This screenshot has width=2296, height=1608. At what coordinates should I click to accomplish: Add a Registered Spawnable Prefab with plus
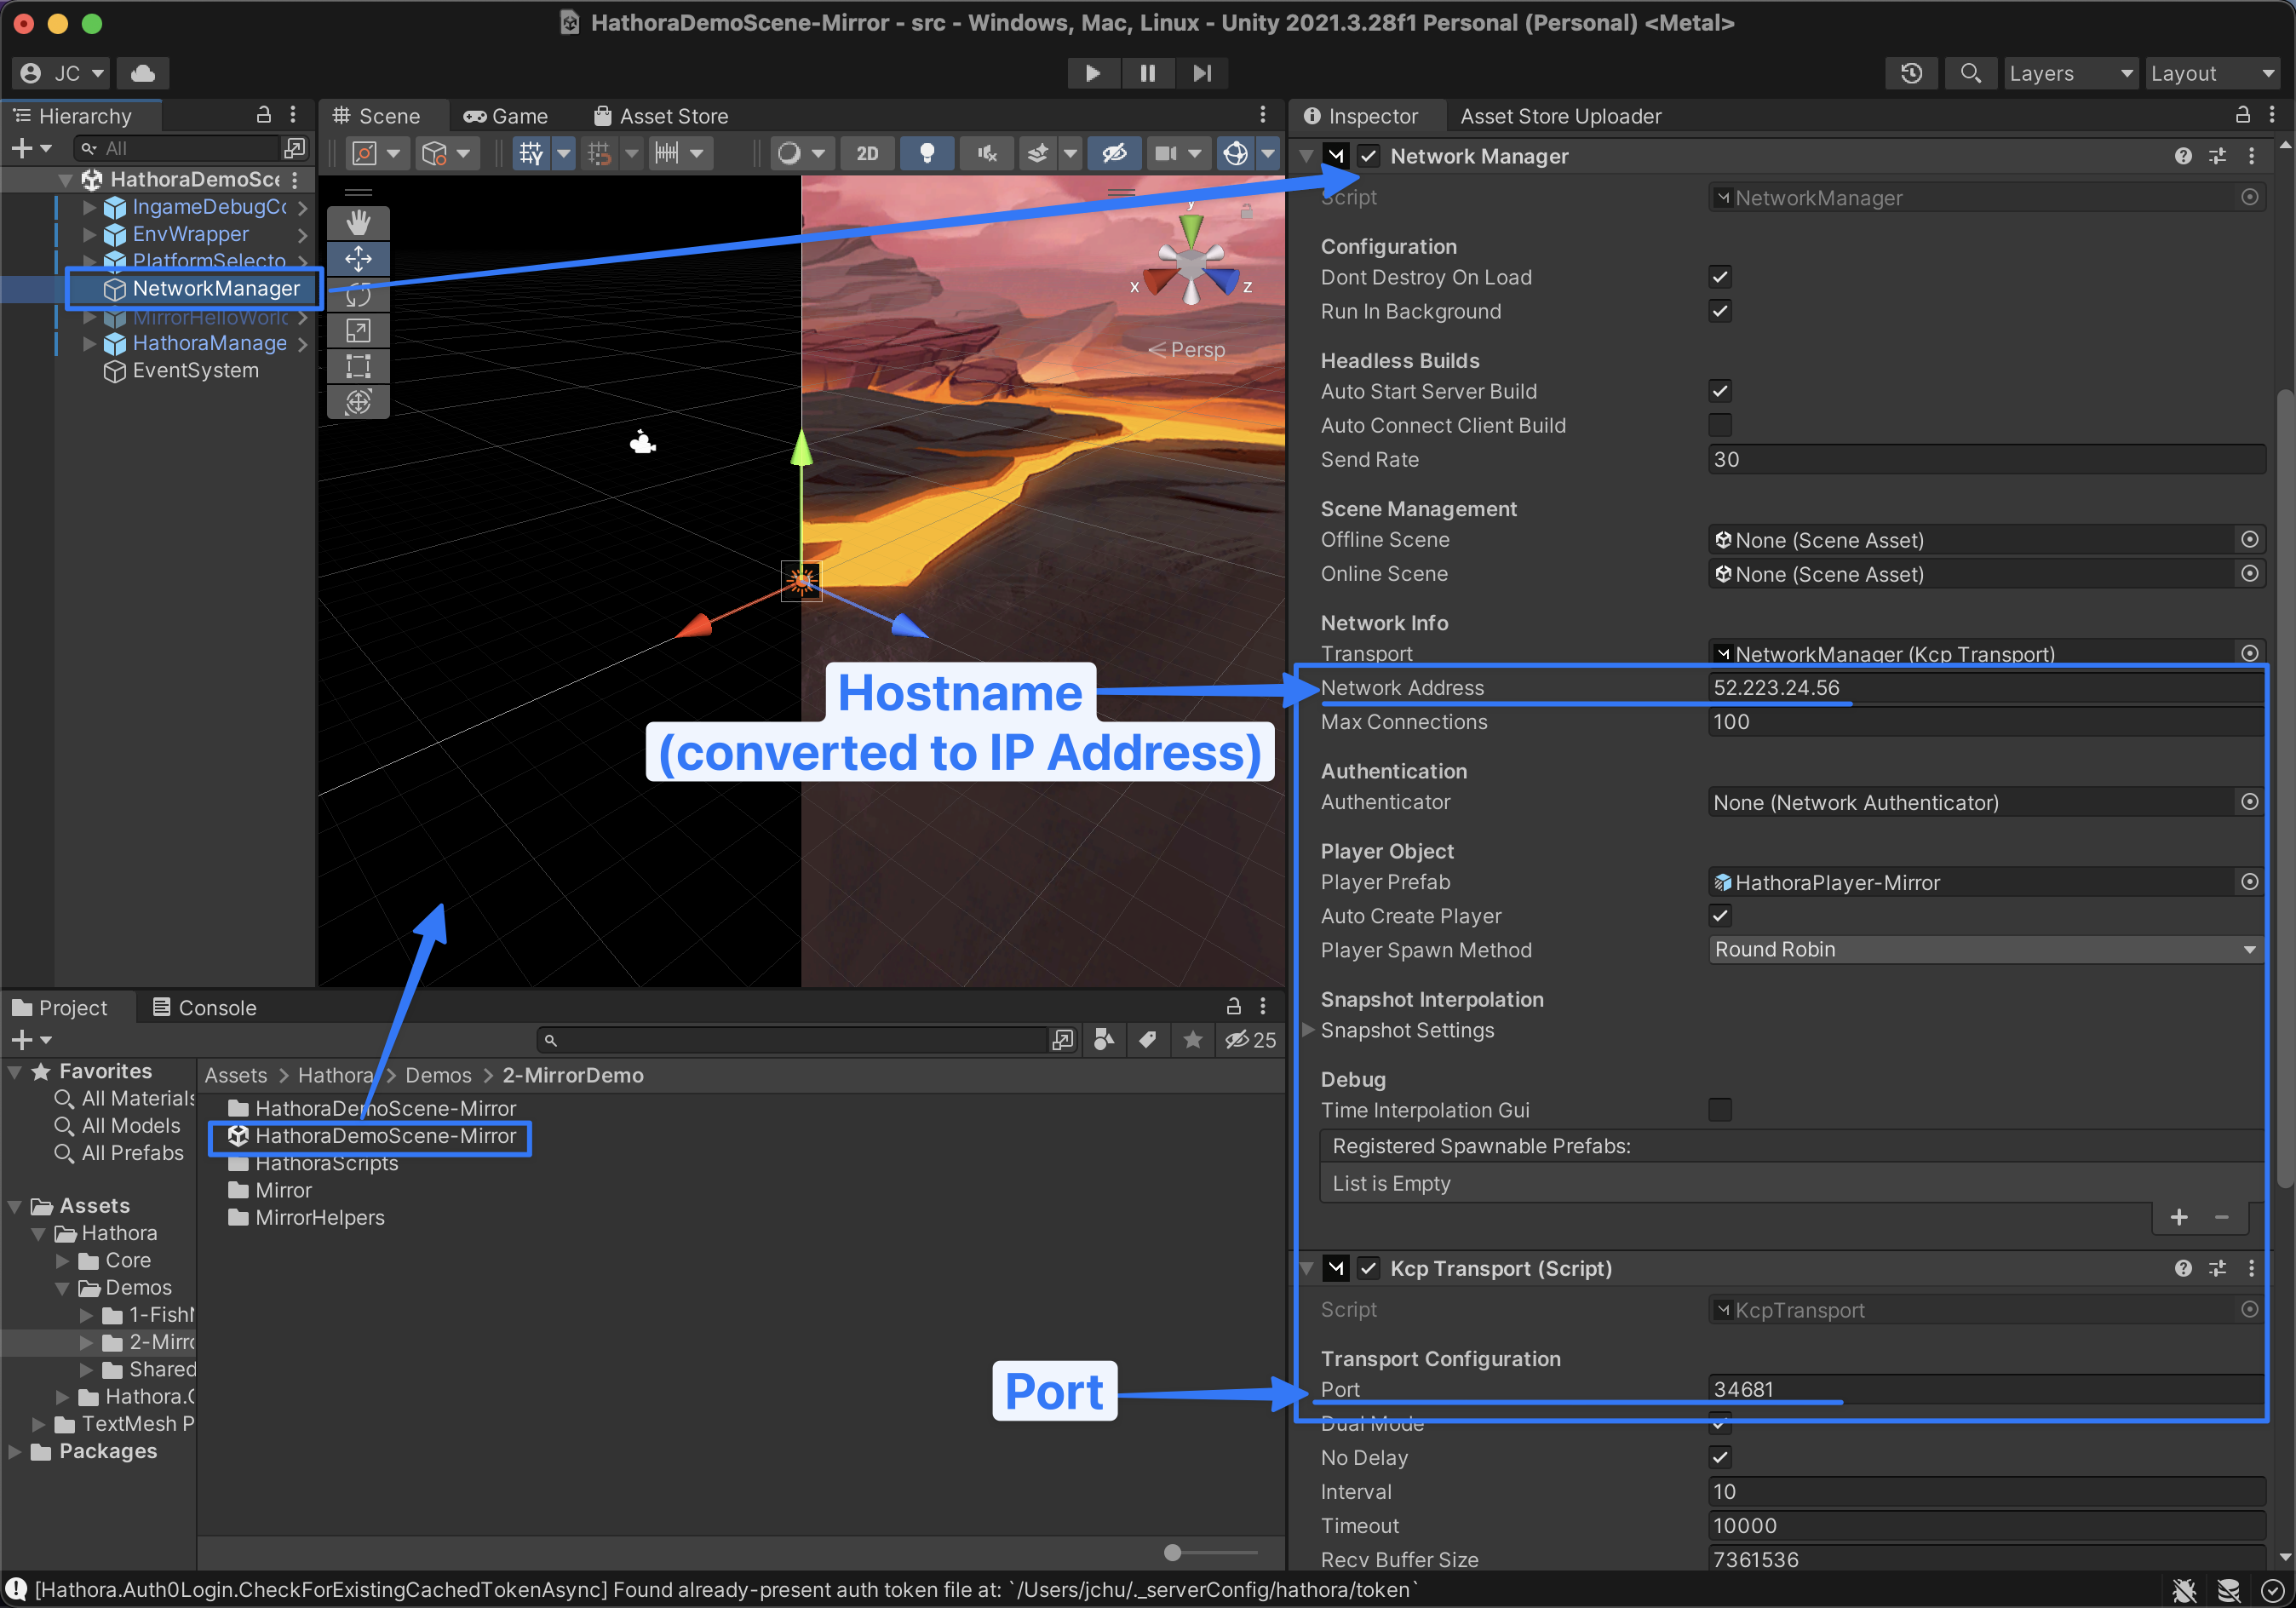click(x=2179, y=1217)
